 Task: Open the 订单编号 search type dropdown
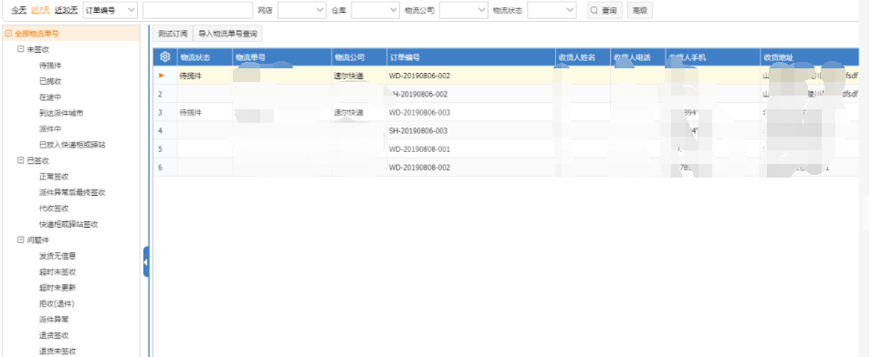coord(110,10)
